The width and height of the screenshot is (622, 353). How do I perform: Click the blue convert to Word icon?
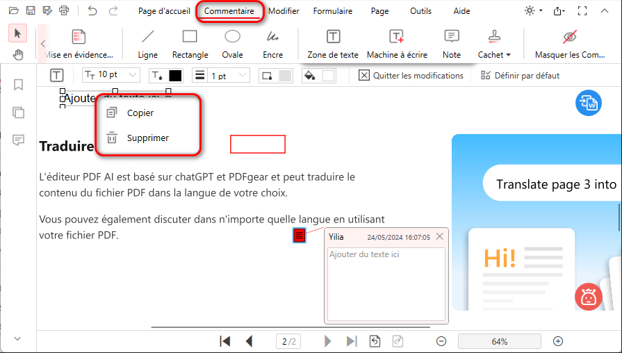(588, 103)
